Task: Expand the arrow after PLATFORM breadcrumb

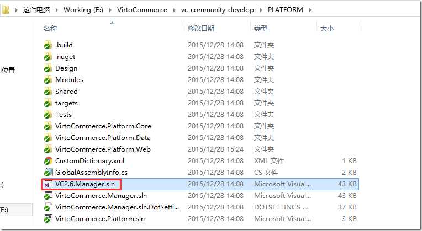Action: pos(310,10)
